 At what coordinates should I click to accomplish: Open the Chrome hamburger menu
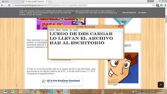165,5
